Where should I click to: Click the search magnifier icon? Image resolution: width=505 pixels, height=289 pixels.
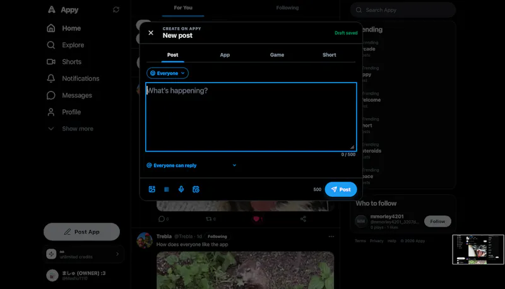359,10
